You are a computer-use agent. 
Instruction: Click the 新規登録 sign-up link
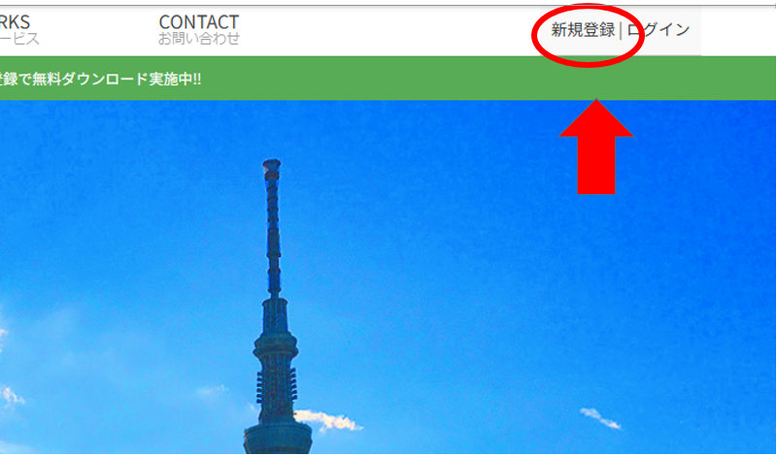(x=583, y=30)
